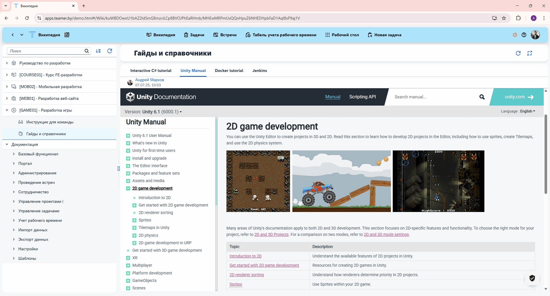This screenshot has height=296, width=550.
Task: Expand the [MOB02] Мобильная разработка tree node
Action: coord(7,87)
